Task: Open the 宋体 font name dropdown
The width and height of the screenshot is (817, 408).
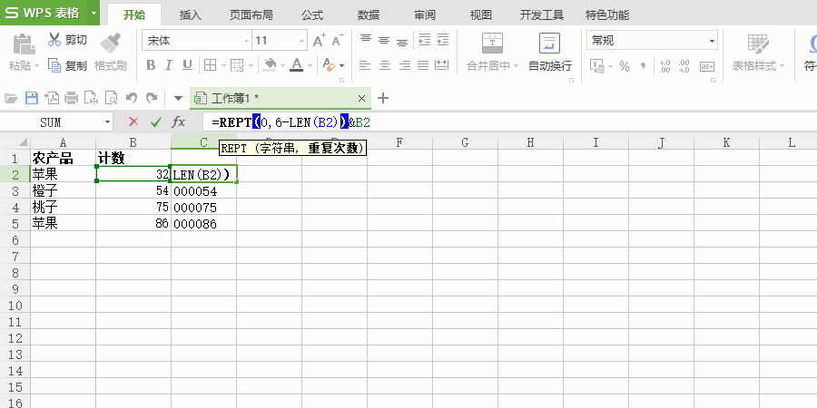Action: (246, 41)
